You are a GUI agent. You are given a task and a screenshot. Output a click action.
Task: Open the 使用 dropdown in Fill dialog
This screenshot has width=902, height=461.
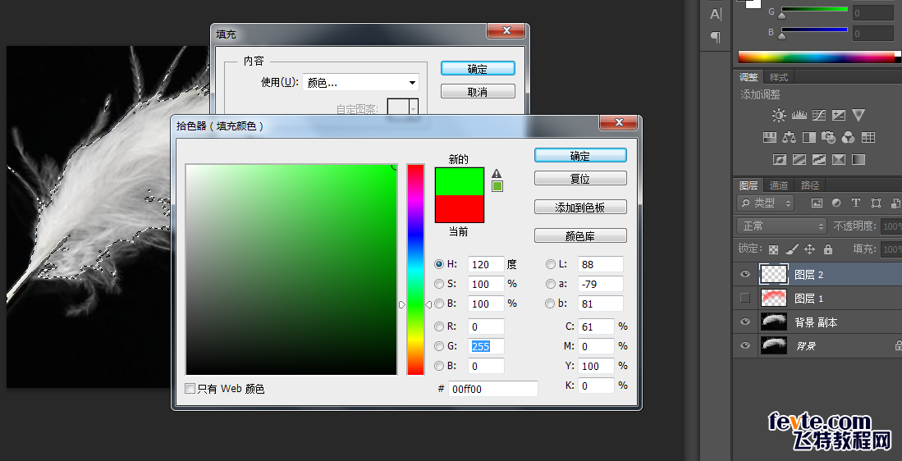[360, 83]
